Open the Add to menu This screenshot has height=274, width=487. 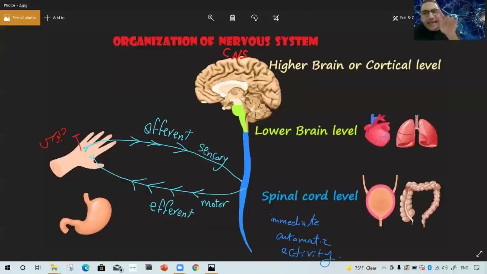click(x=54, y=18)
